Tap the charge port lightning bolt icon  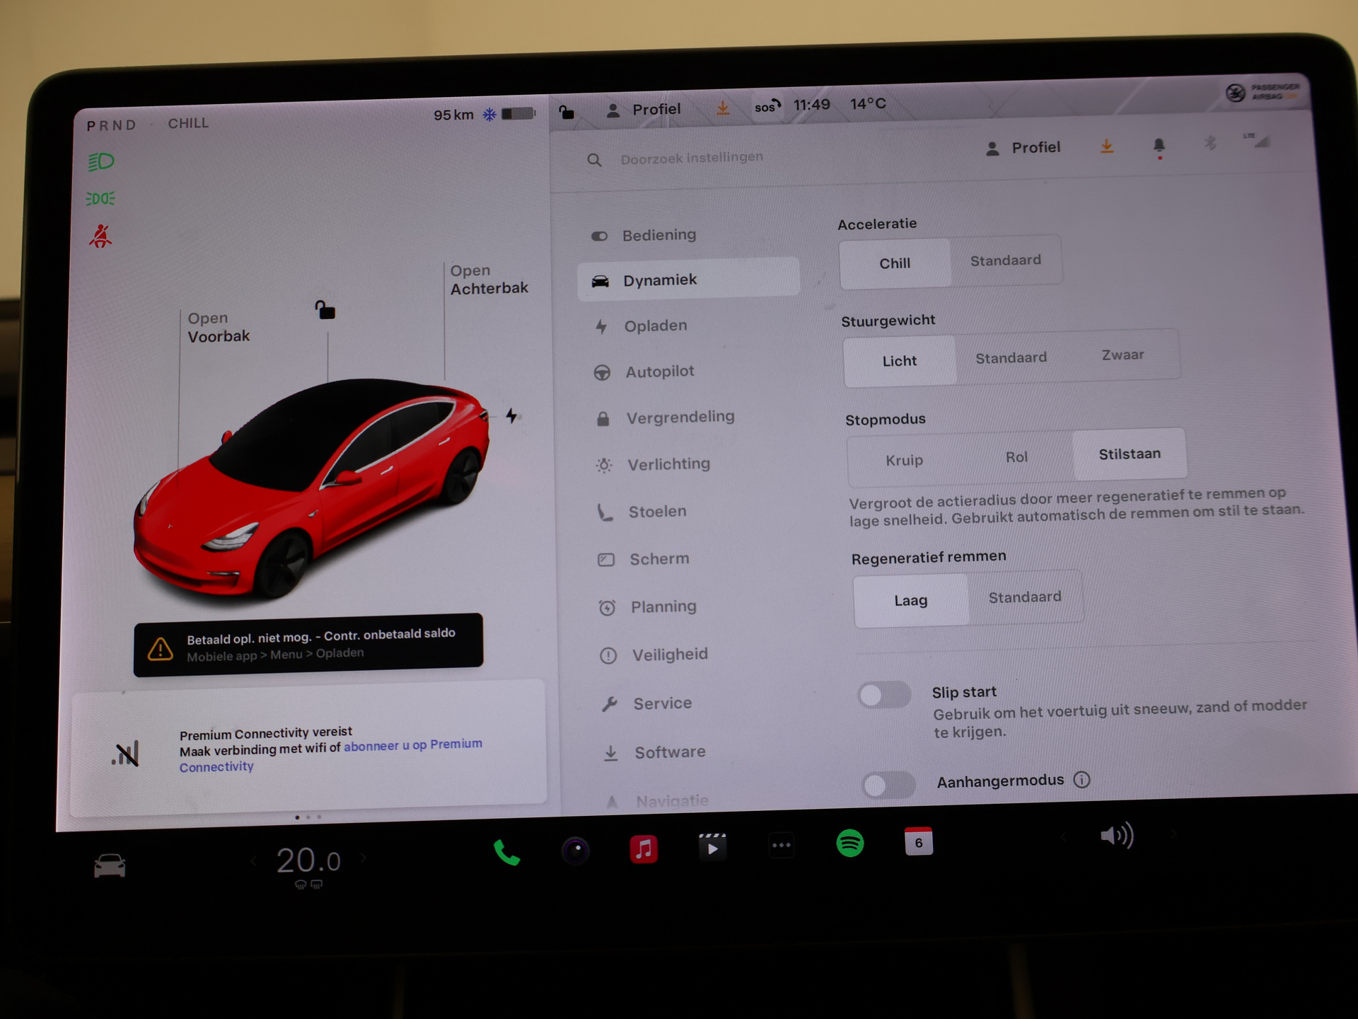511,415
